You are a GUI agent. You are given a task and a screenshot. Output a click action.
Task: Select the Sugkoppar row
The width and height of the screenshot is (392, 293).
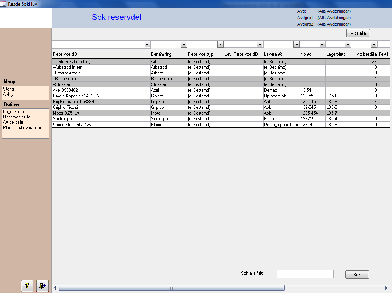[x=221, y=119]
